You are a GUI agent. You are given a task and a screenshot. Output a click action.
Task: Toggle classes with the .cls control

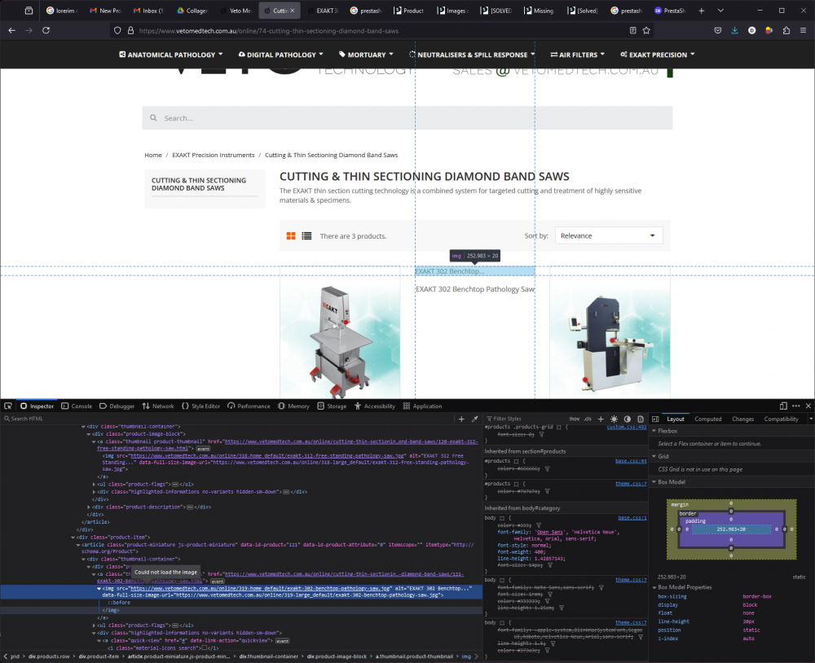coord(588,419)
